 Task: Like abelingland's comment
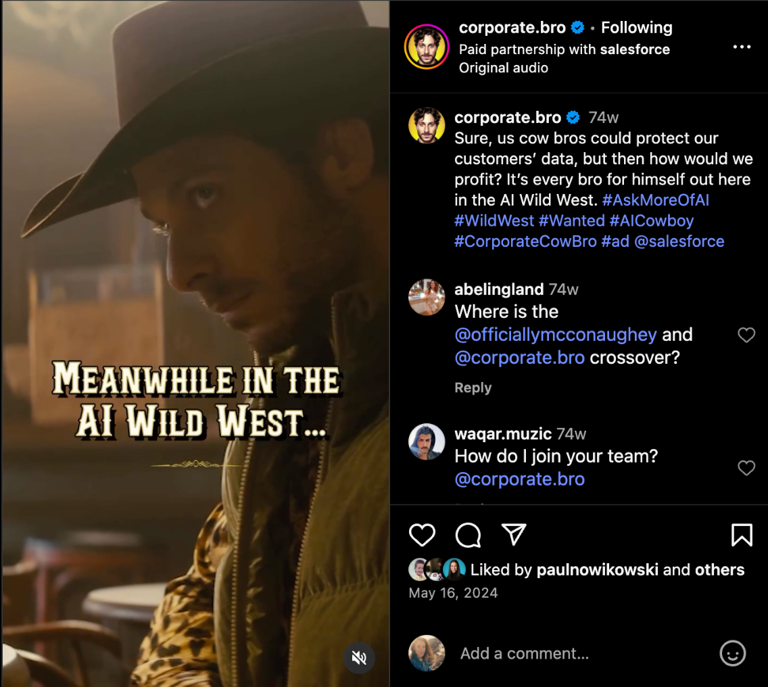[x=746, y=335]
